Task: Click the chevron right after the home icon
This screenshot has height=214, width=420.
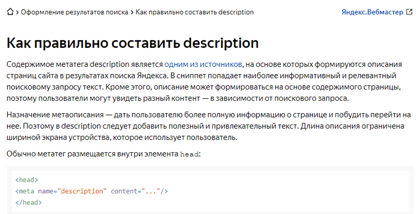Action: click(18, 12)
